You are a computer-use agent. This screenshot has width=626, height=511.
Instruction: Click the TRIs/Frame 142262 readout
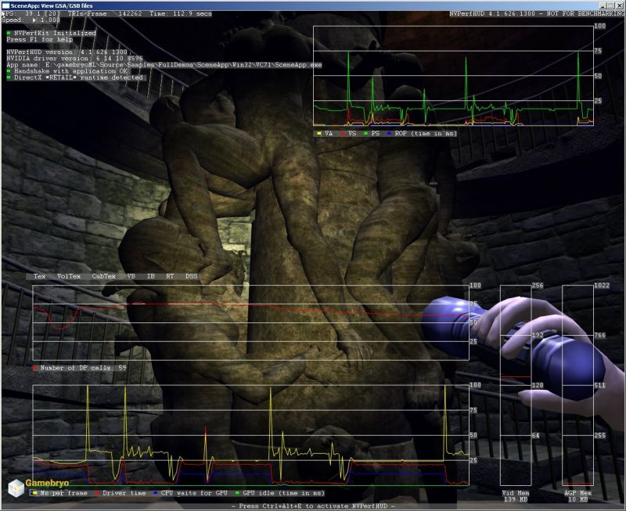pyautogui.click(x=105, y=13)
